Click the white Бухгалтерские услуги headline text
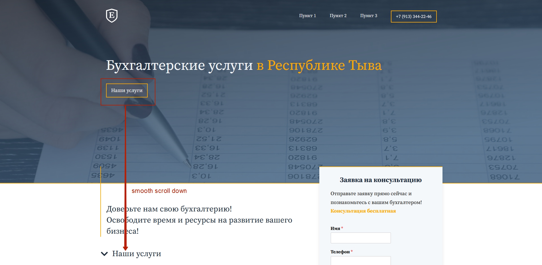 (179, 65)
